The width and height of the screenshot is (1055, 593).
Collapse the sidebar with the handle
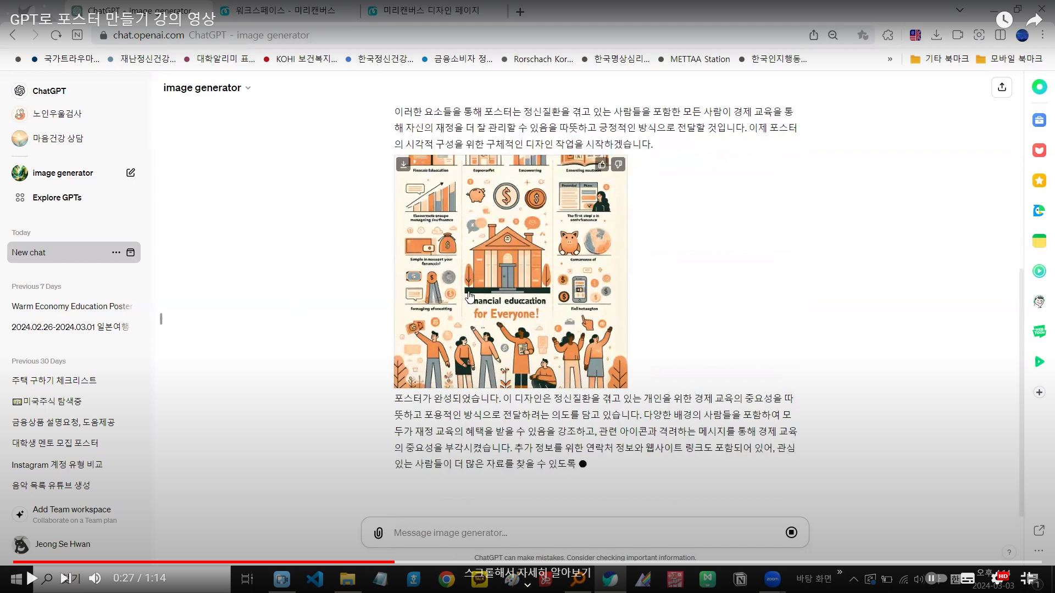[x=161, y=318]
